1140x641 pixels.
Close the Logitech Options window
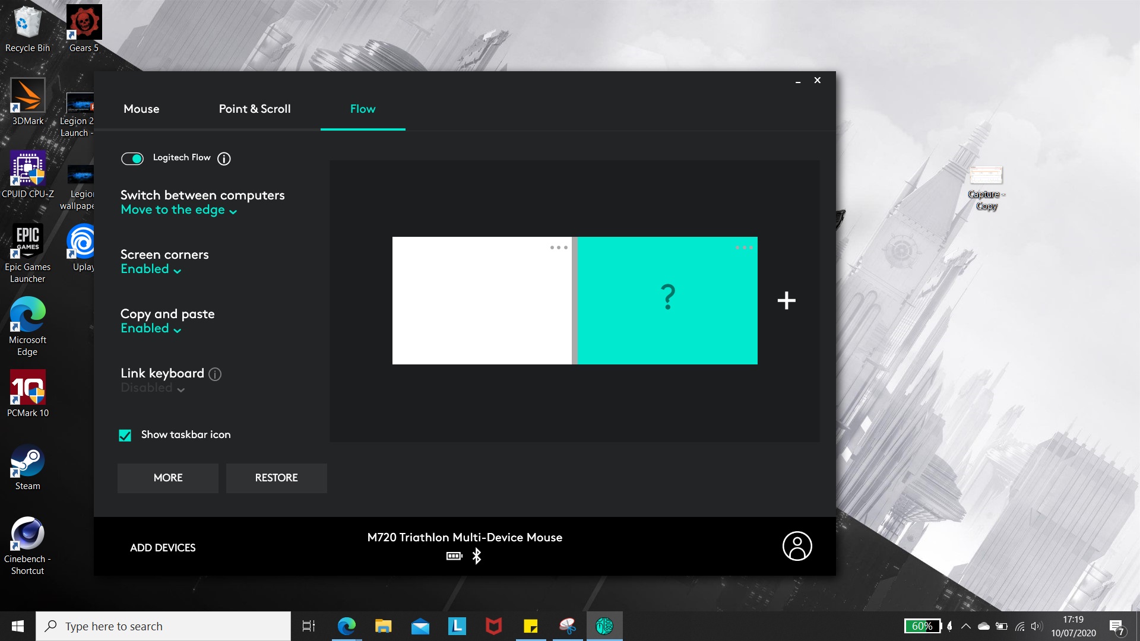click(x=818, y=80)
